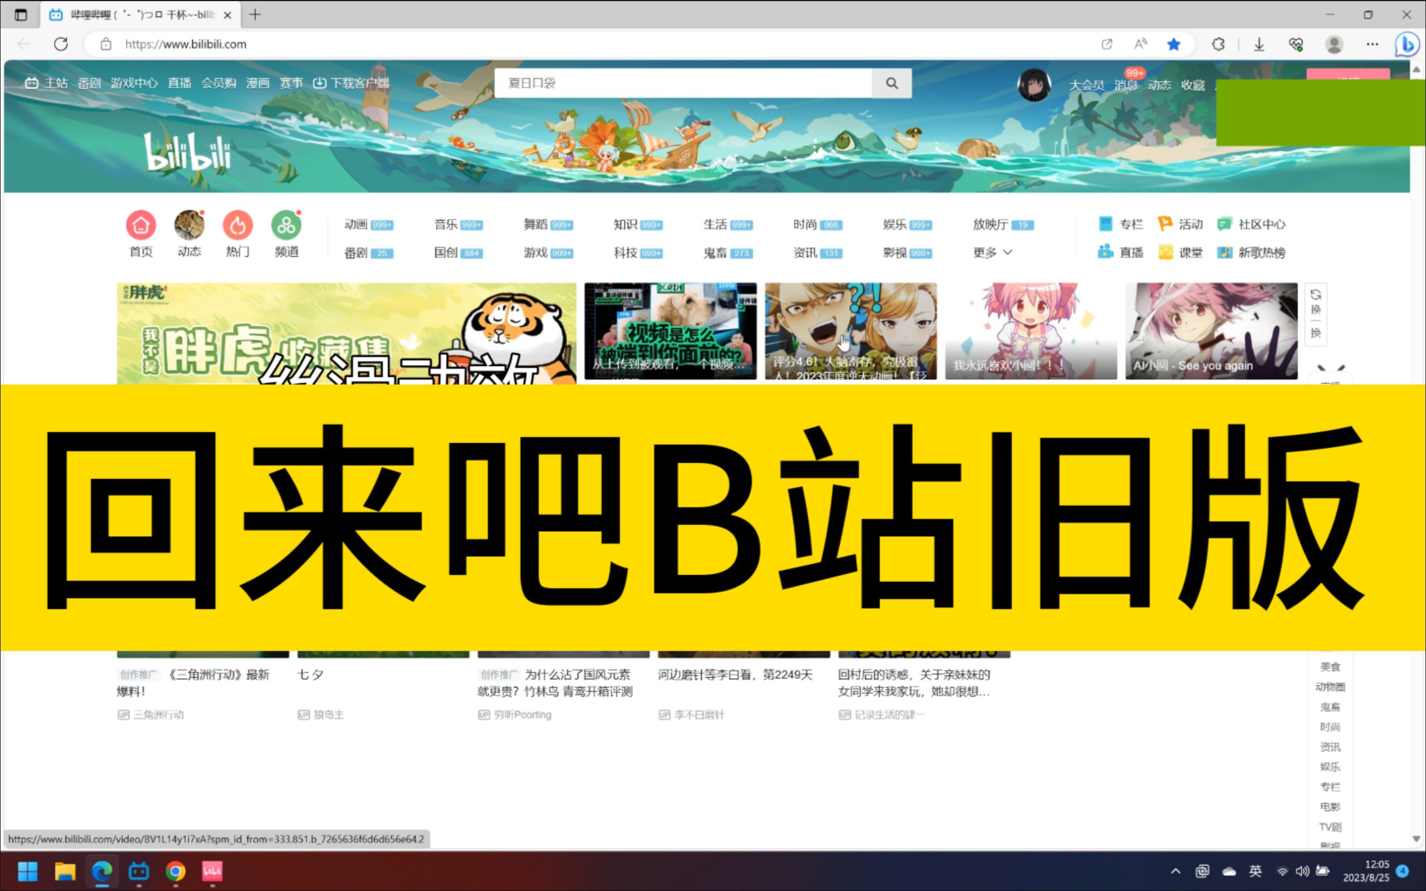Image resolution: width=1426 pixels, height=891 pixels.
Task: Expand the 更多 categories dropdown
Action: 992,253
